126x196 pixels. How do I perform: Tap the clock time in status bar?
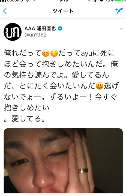[x=64, y=1]
